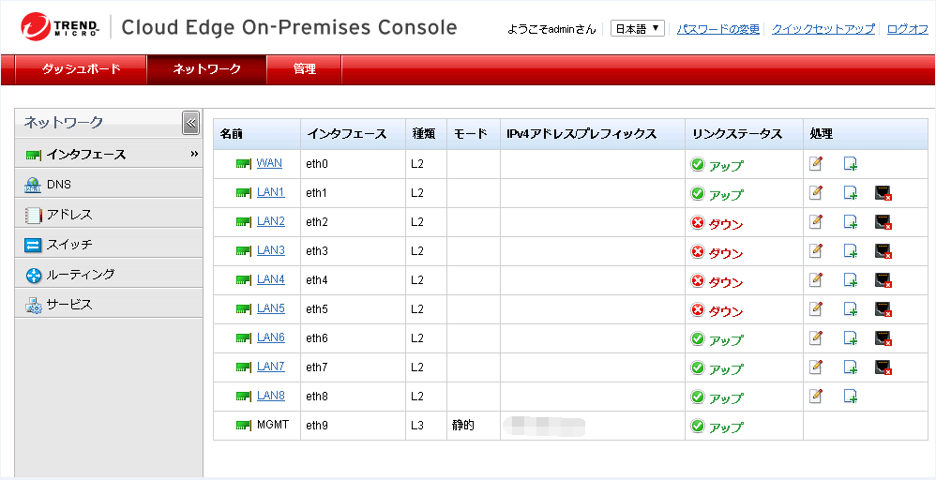
Task: Click the edit icon for LAN8 row
Action: point(816,397)
